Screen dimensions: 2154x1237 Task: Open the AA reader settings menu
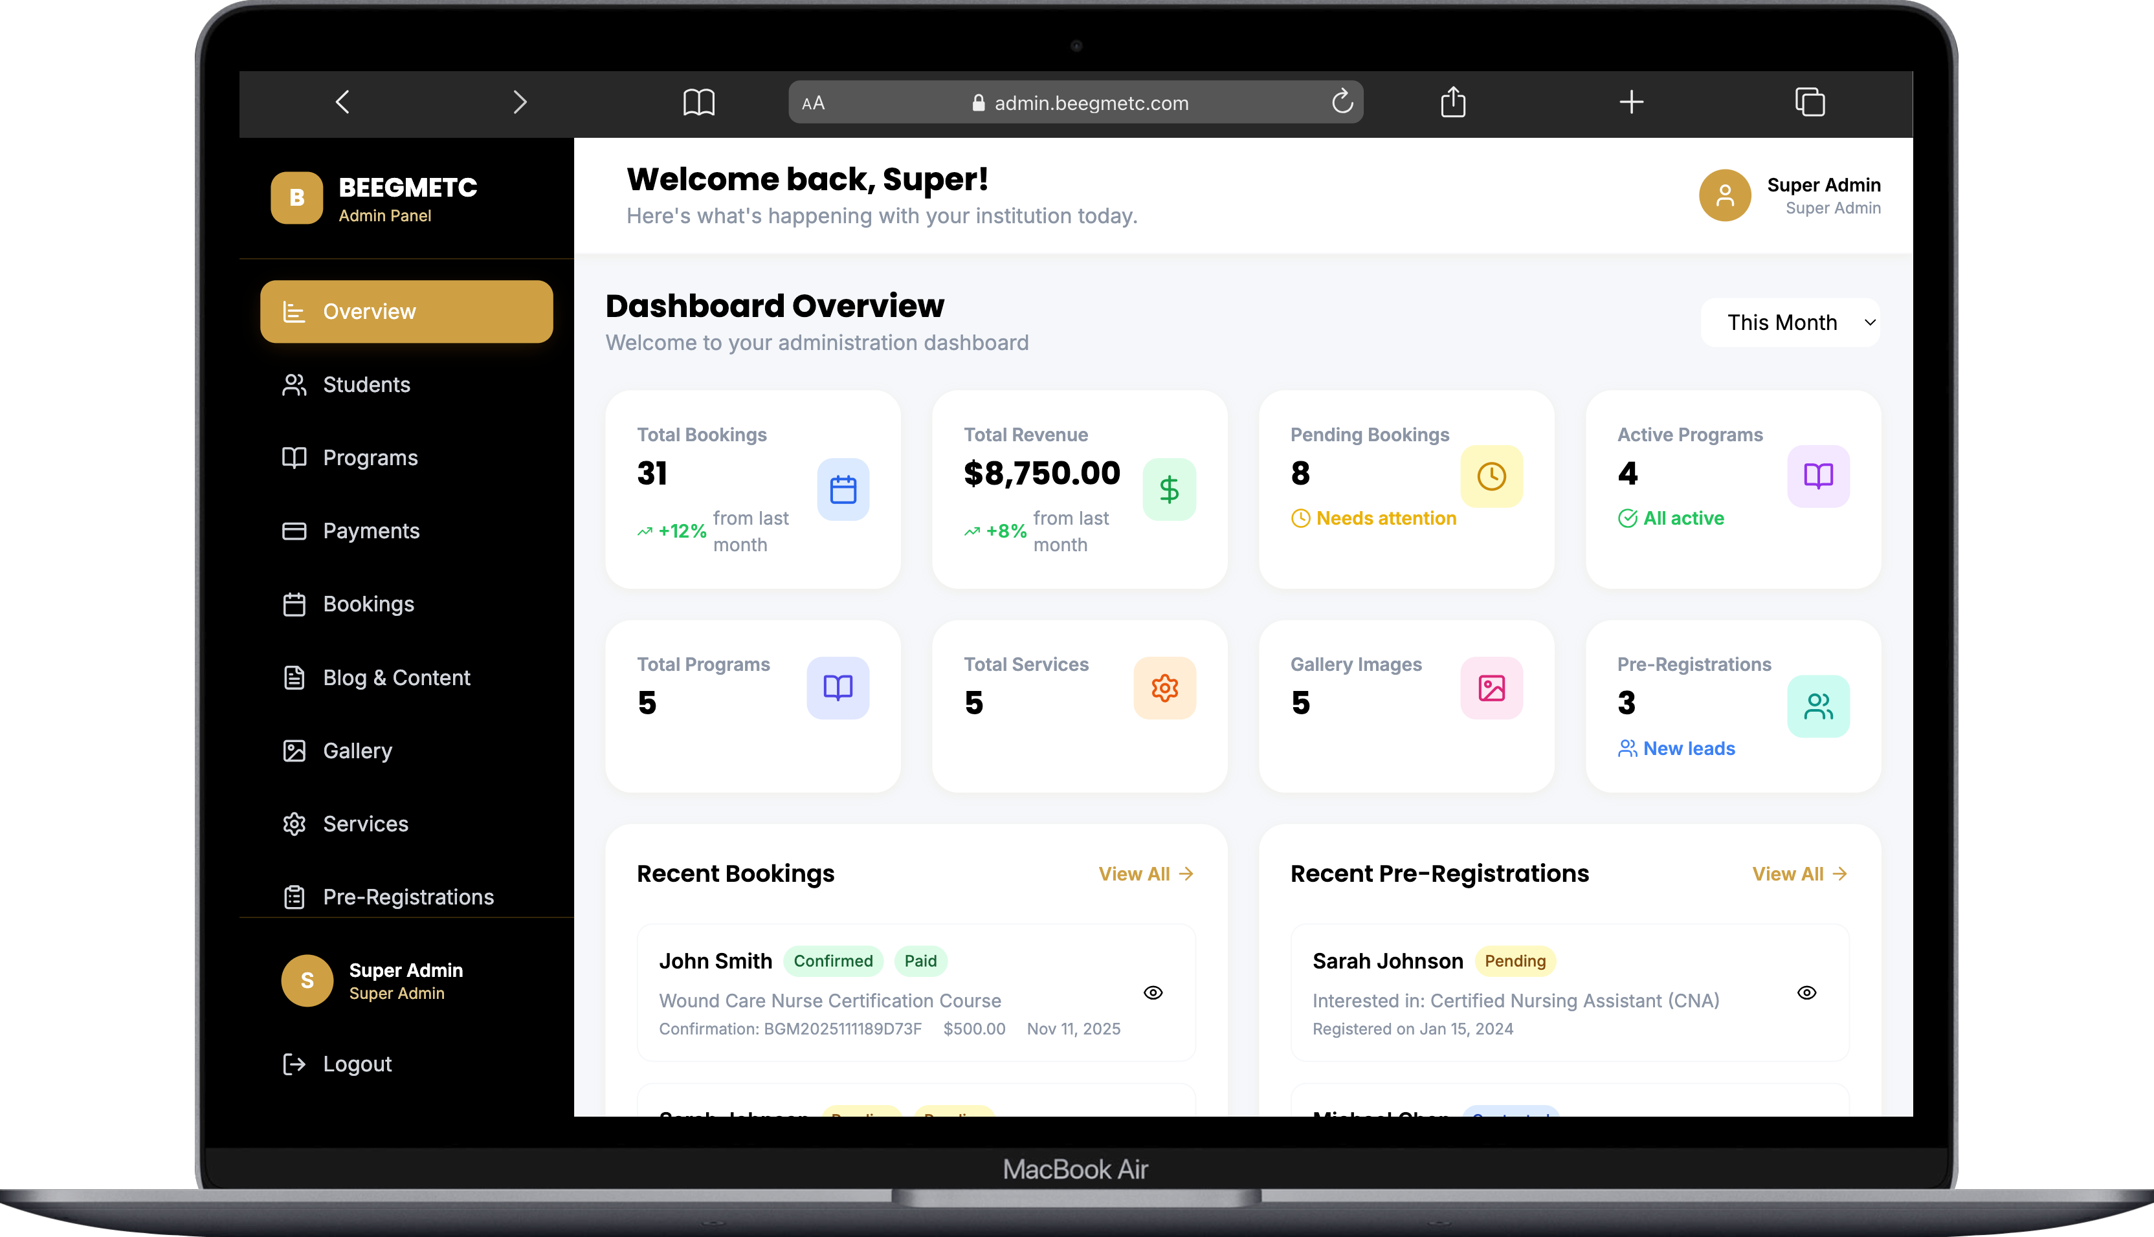(813, 103)
